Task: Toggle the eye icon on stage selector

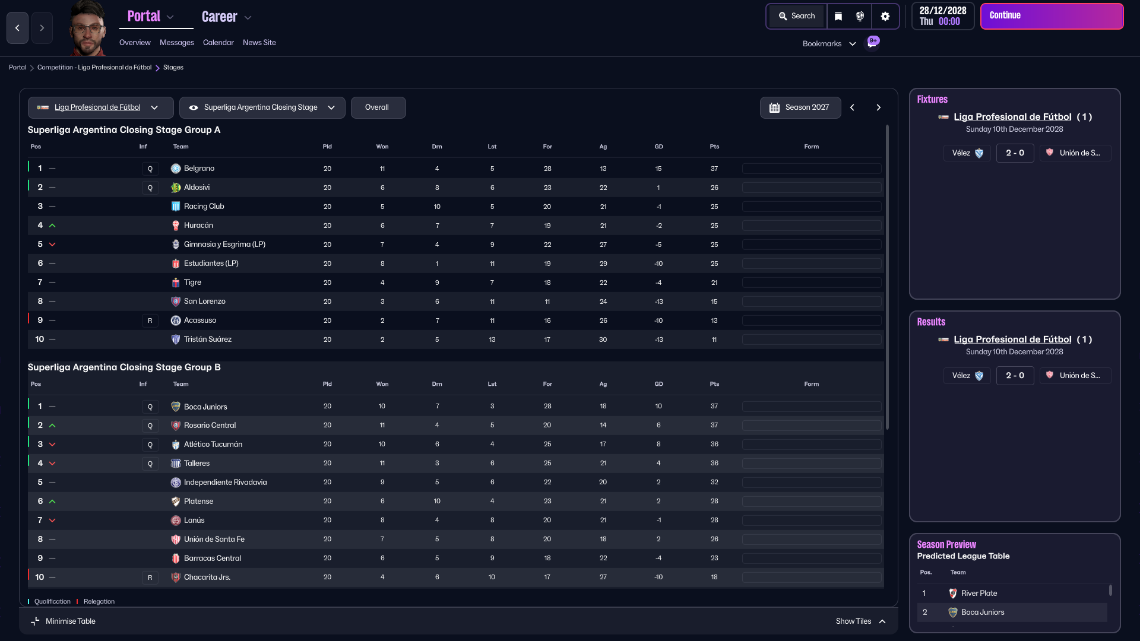Action: coord(194,107)
